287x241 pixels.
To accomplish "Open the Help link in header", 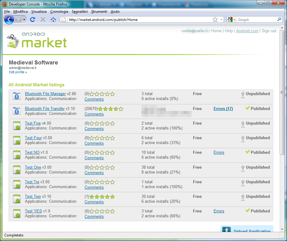I will point(229,31).
